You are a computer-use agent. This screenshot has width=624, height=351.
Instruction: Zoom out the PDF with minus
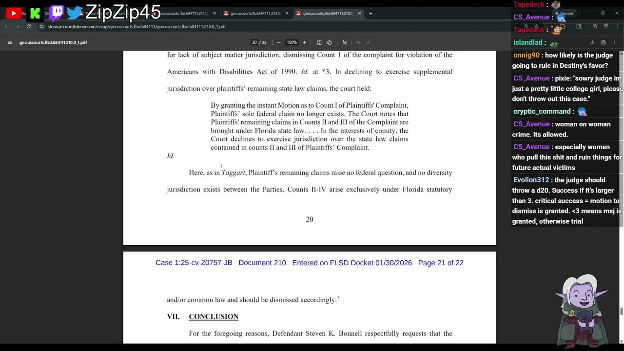279,42
